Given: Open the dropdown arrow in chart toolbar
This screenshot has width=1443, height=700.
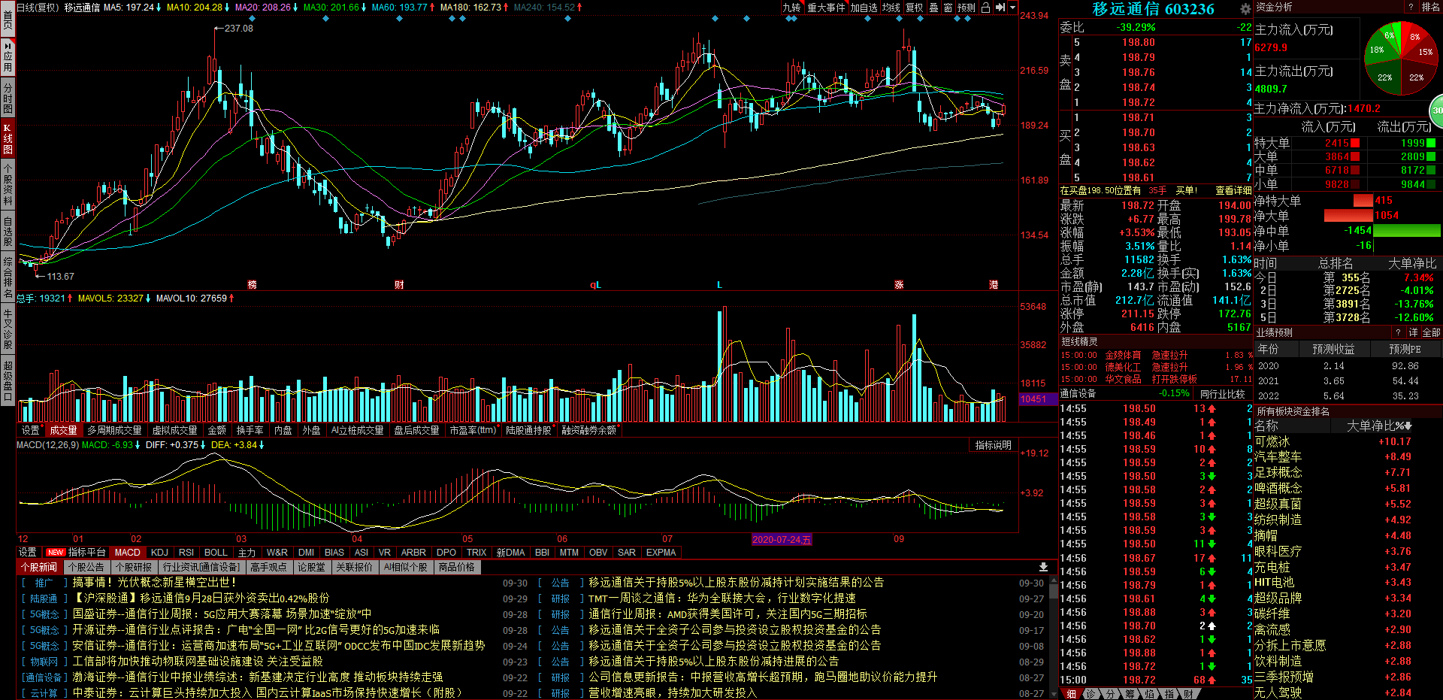Looking at the screenshot, I should pos(1012,8).
